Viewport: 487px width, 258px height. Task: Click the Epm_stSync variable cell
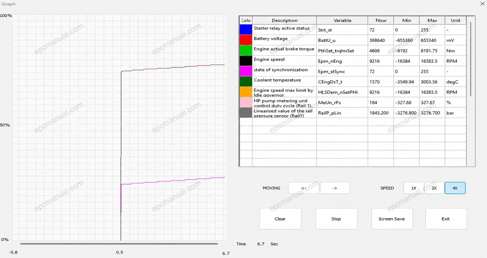click(x=342, y=71)
